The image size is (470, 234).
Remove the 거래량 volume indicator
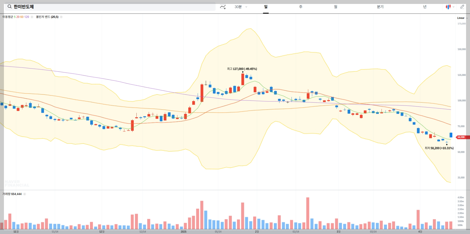(x=24, y=194)
